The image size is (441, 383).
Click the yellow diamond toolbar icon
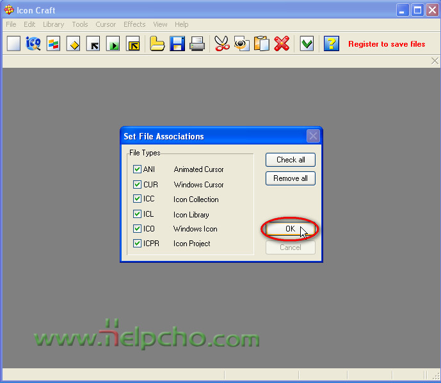point(74,44)
